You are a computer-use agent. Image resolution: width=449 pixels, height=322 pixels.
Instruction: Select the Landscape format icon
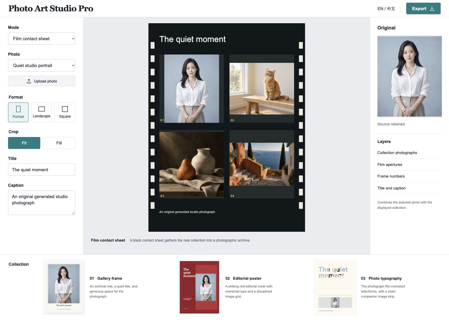41,109
